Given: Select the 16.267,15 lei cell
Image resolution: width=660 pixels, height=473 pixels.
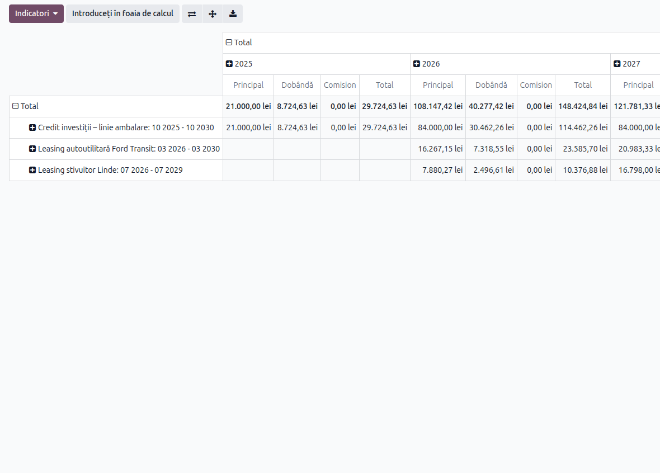Looking at the screenshot, I should tap(438, 149).
